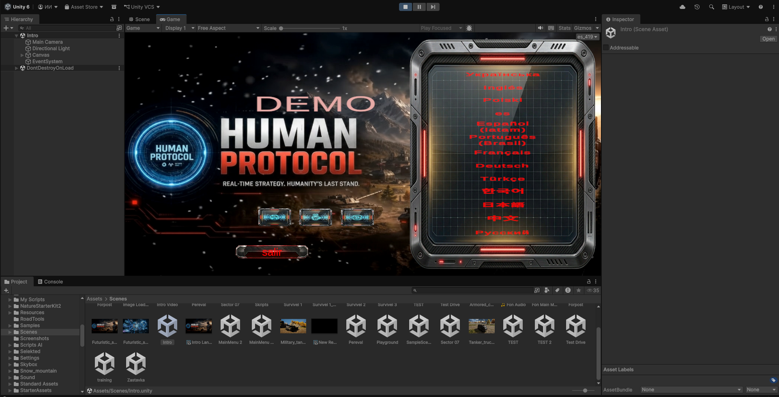This screenshot has height=397, width=779.
Task: Filter Project by type icon
Action: coord(547,290)
